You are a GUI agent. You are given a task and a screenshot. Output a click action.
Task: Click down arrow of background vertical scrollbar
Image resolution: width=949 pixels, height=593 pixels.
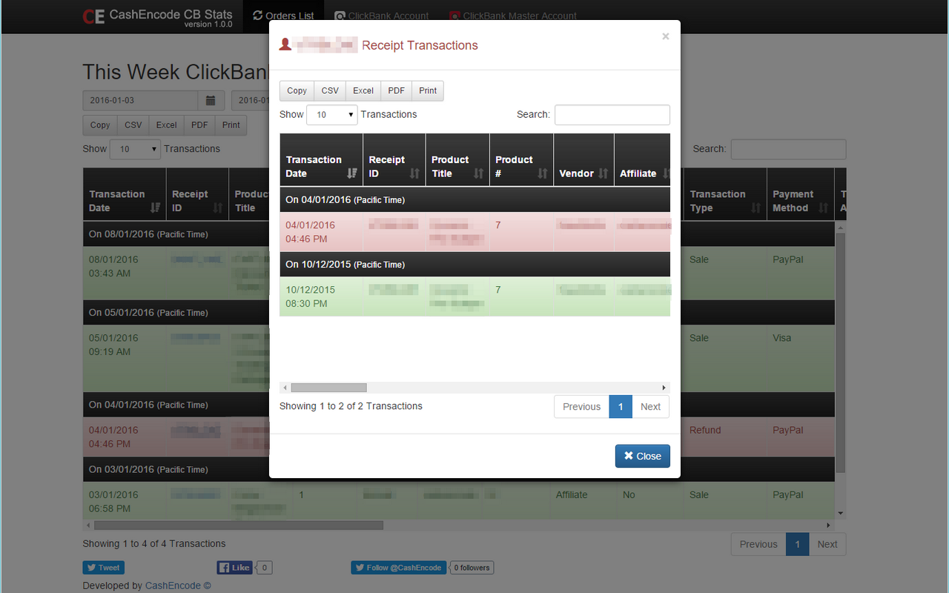coord(840,513)
